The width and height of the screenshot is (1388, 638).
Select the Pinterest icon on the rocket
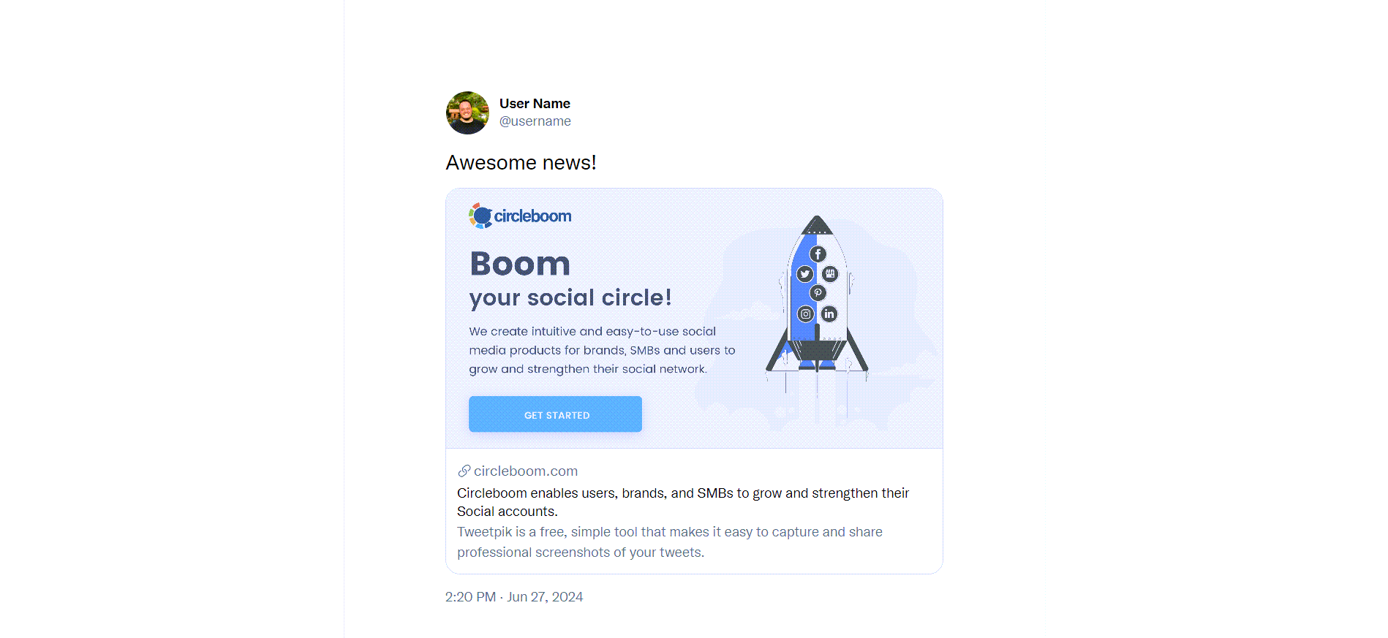coord(817,292)
